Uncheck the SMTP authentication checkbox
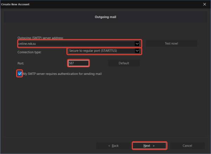The width and height of the screenshot is (211, 154). click(20, 74)
